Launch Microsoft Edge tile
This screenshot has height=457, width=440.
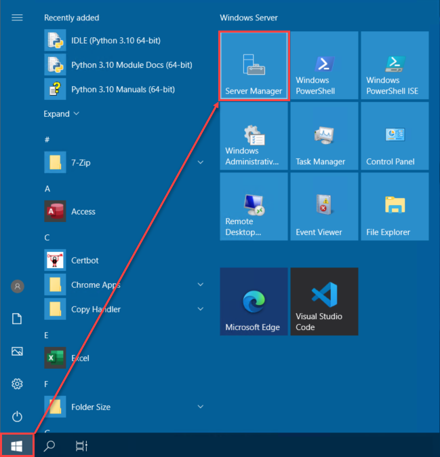pos(254,301)
